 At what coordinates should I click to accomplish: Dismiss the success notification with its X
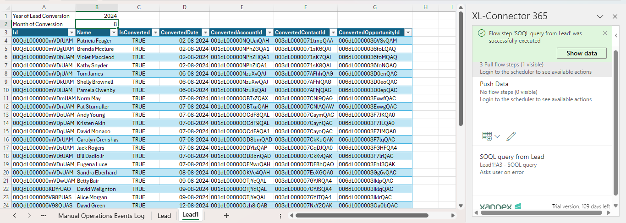[604, 33]
